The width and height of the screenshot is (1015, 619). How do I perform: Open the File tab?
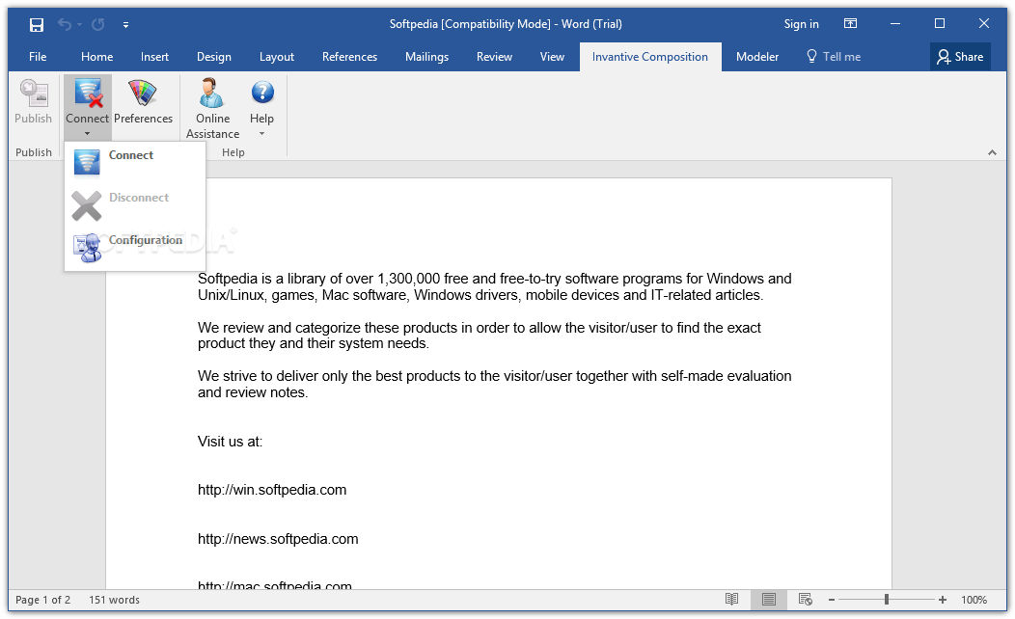[x=38, y=57]
